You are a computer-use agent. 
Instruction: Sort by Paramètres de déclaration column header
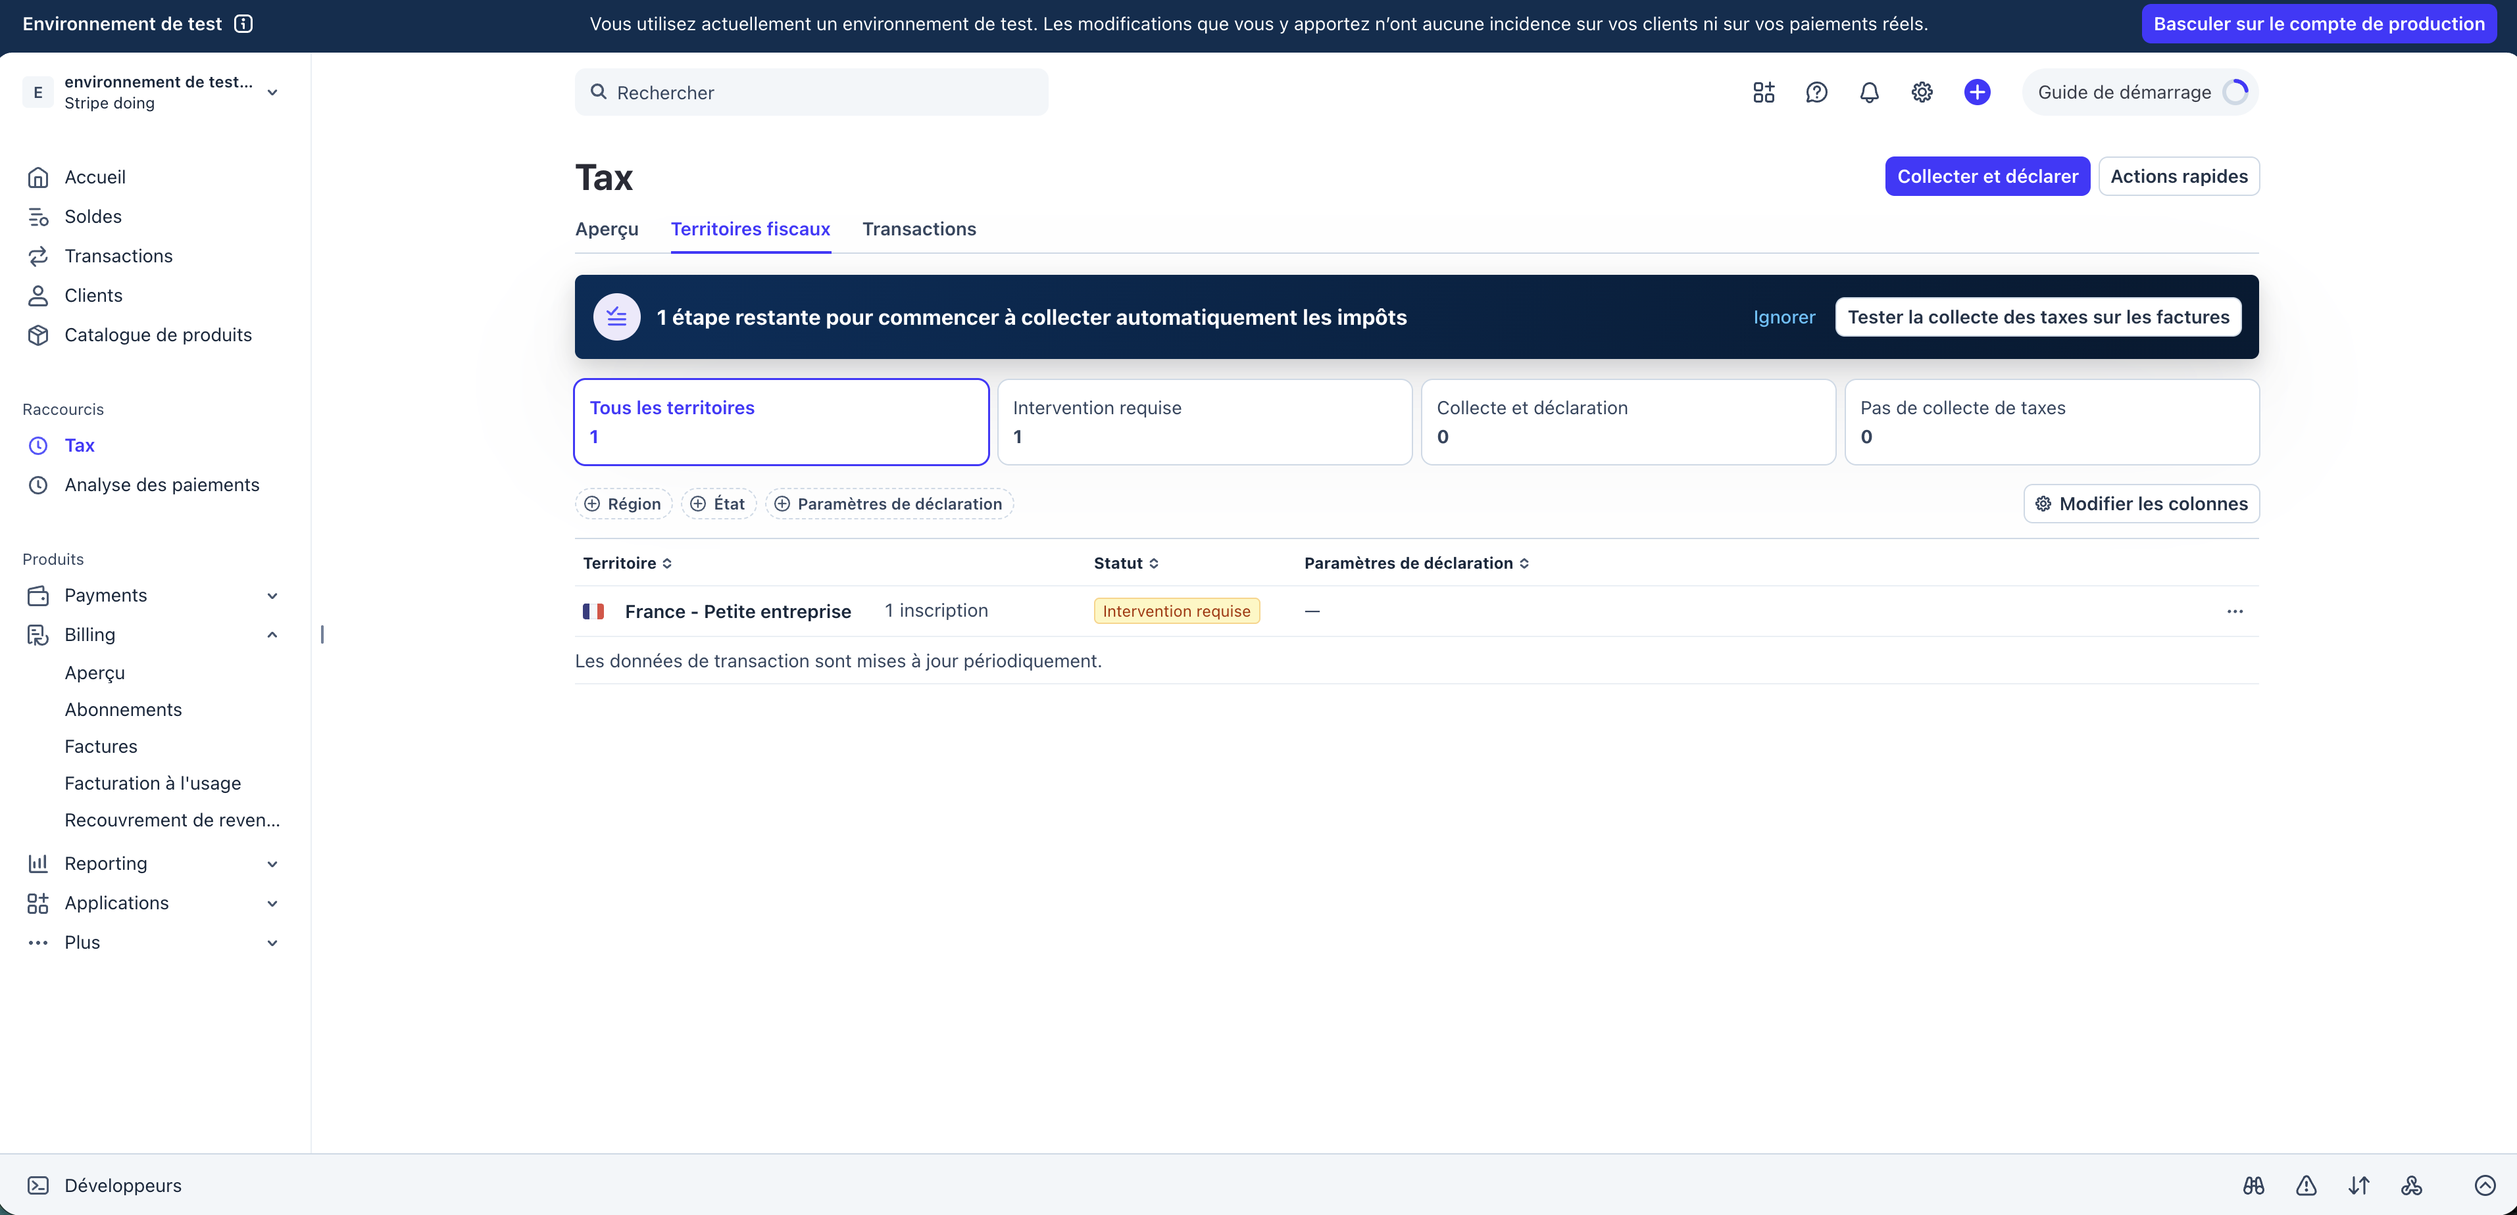pos(1417,563)
